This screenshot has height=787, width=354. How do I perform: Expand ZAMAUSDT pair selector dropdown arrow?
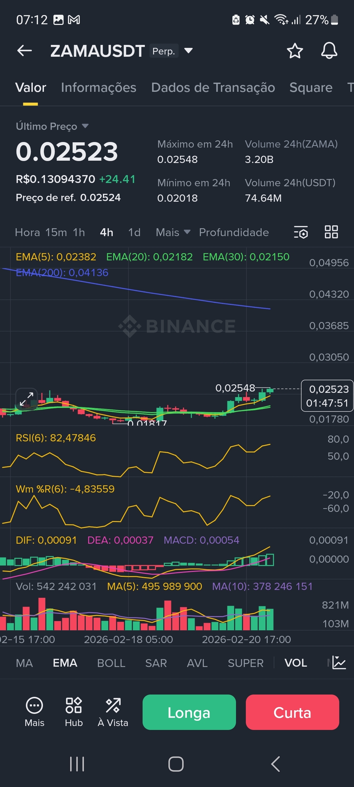[x=188, y=50]
